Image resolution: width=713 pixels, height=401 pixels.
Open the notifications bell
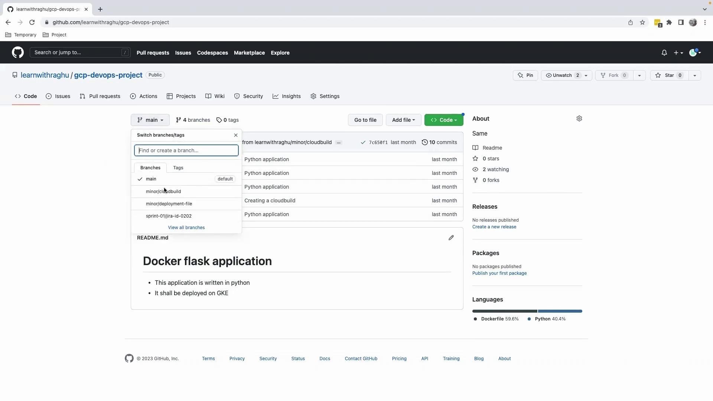pyautogui.click(x=664, y=53)
